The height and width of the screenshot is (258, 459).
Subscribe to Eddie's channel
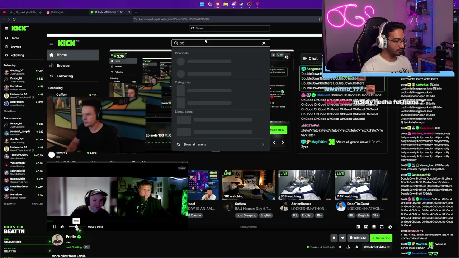click(x=381, y=238)
